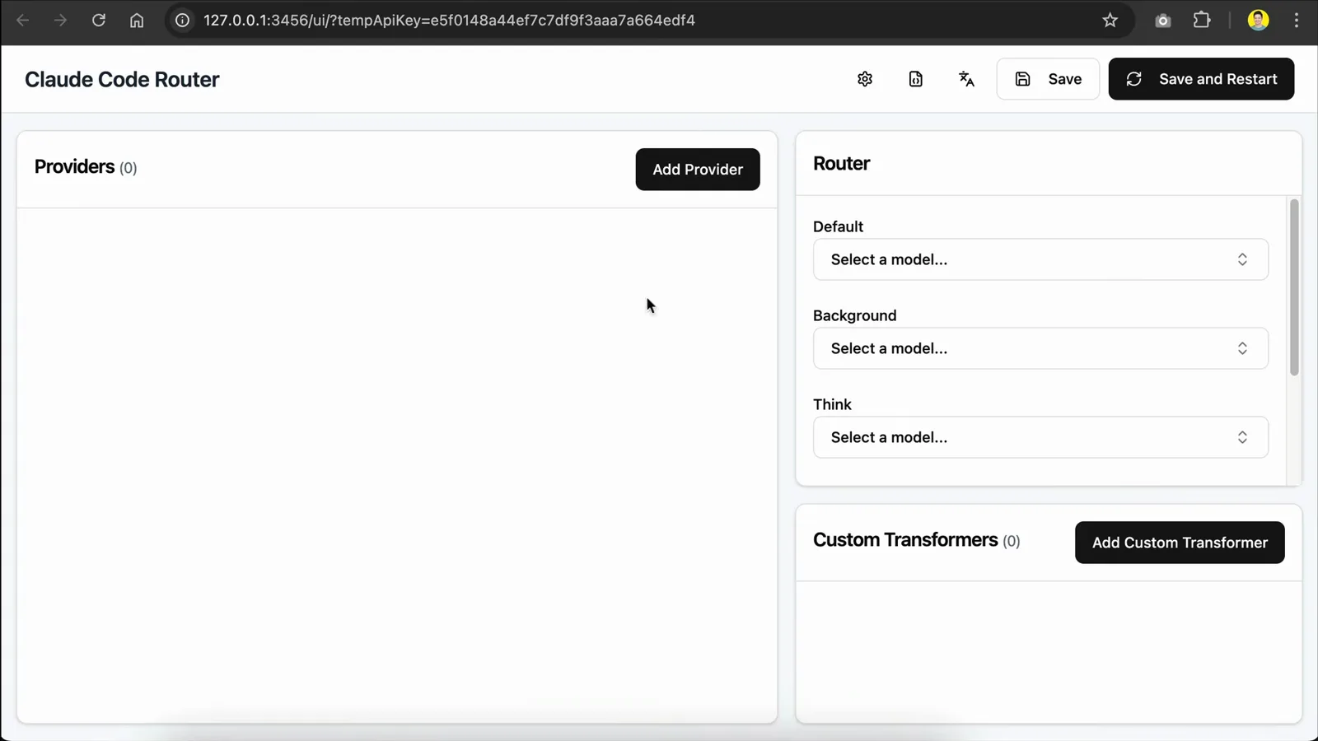Switch language via the translate icon
This screenshot has width=1318, height=741.
point(966,79)
